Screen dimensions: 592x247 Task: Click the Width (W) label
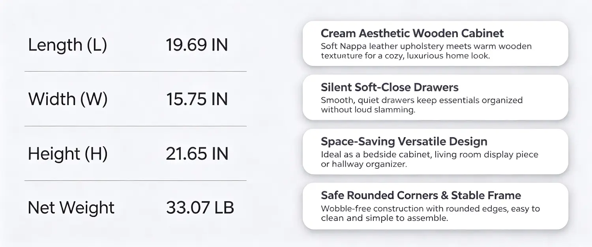pyautogui.click(x=67, y=100)
